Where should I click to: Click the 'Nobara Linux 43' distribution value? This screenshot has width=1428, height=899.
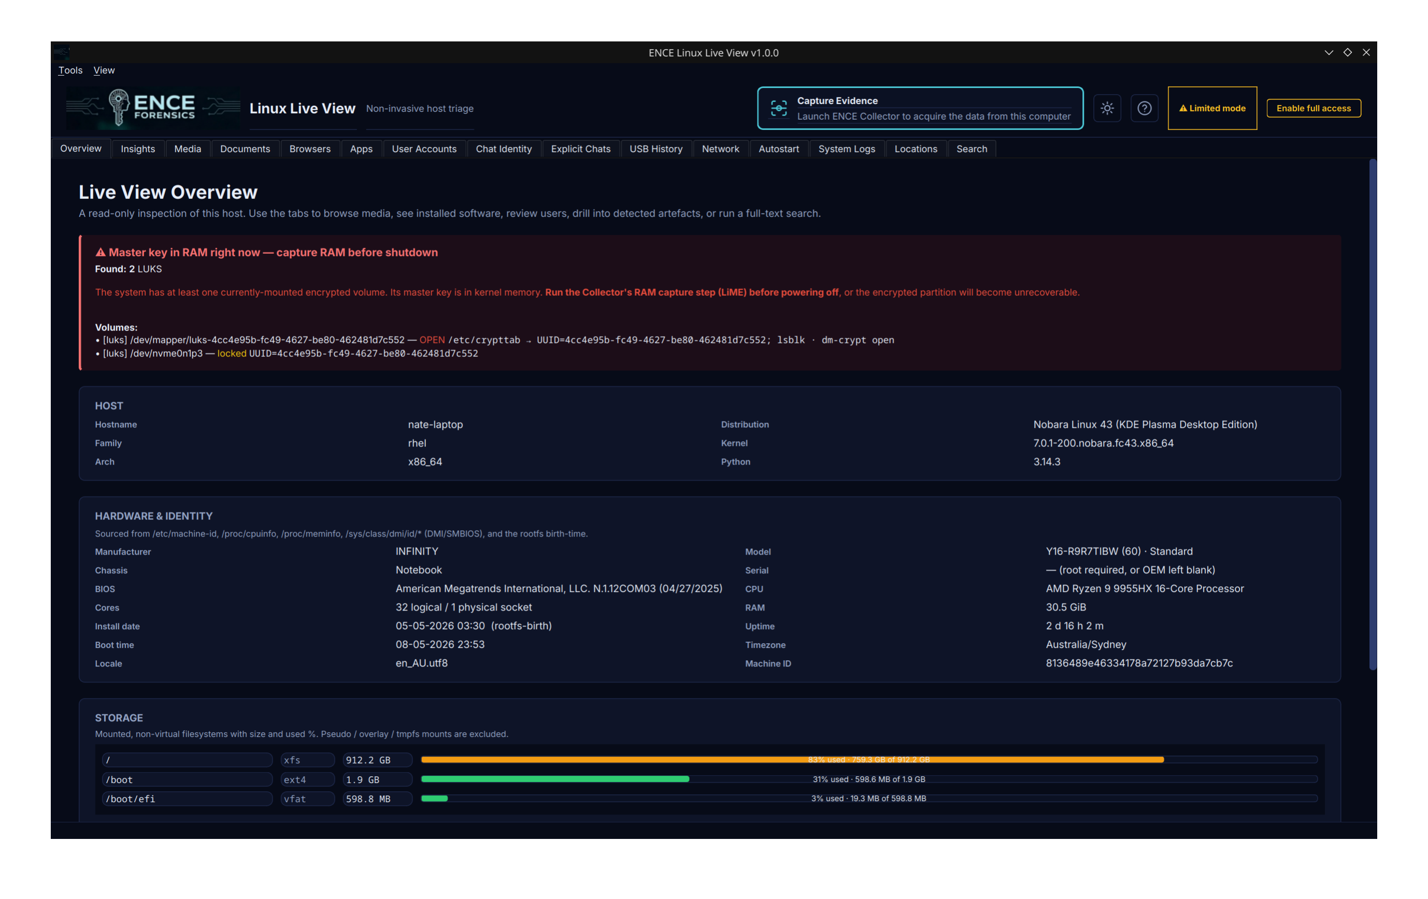[1145, 425]
